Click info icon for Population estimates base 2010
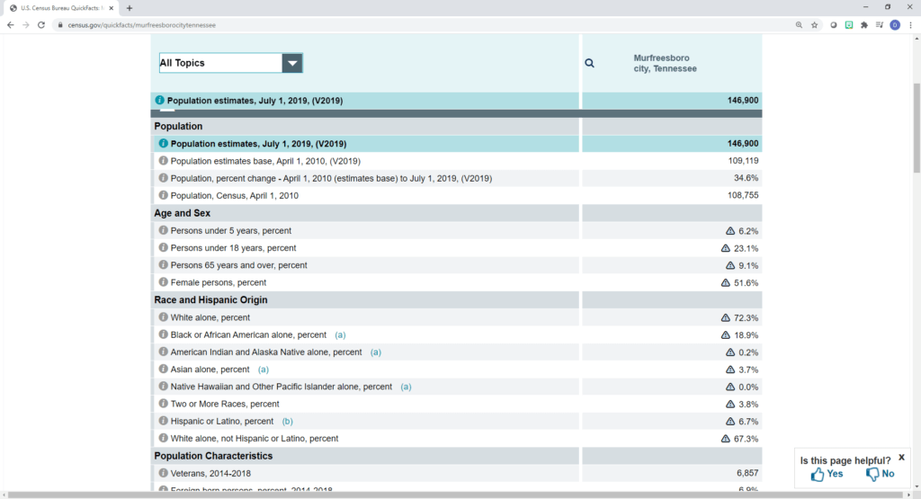The image size is (921, 499). click(164, 160)
